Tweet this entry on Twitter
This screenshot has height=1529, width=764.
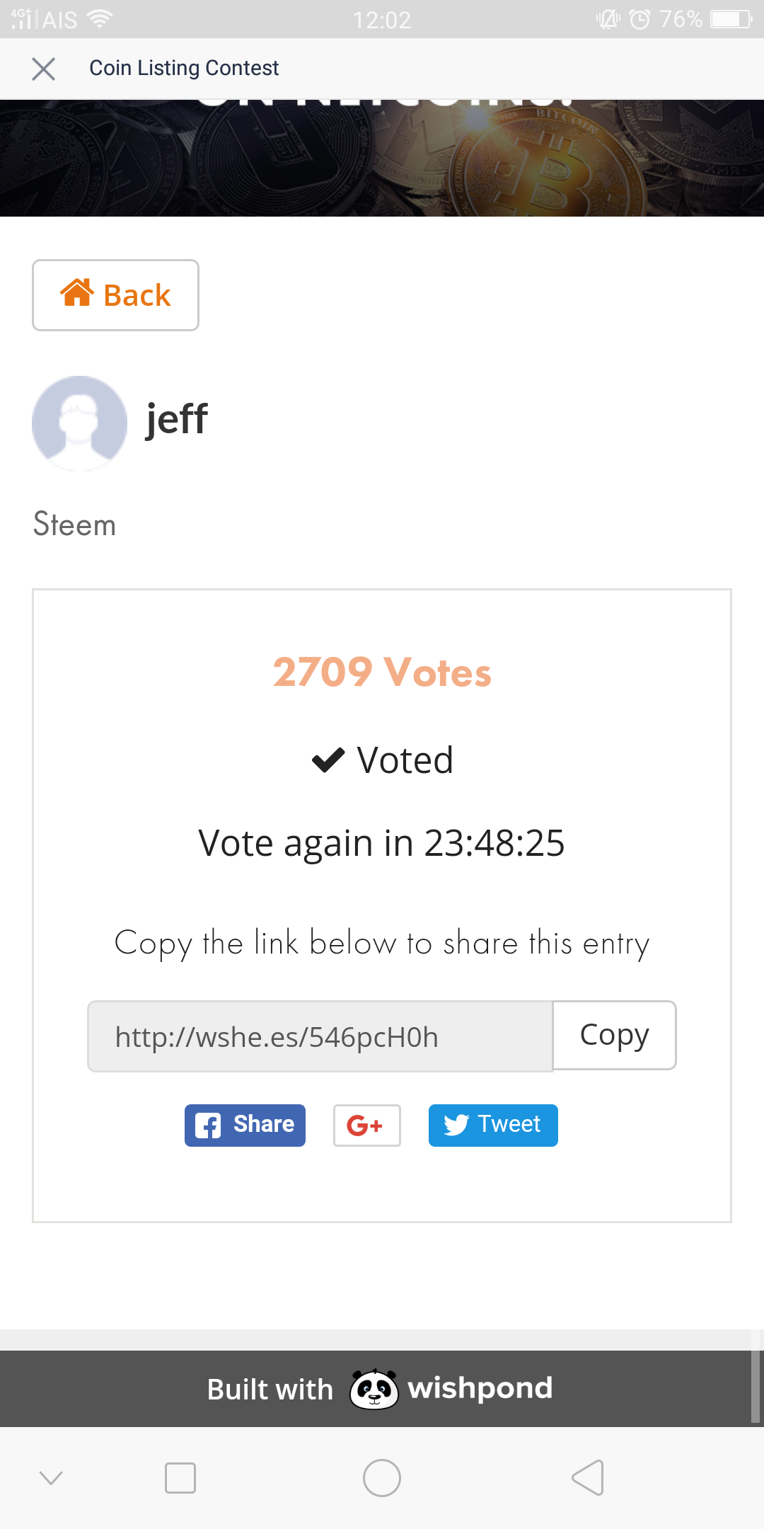click(x=493, y=1125)
